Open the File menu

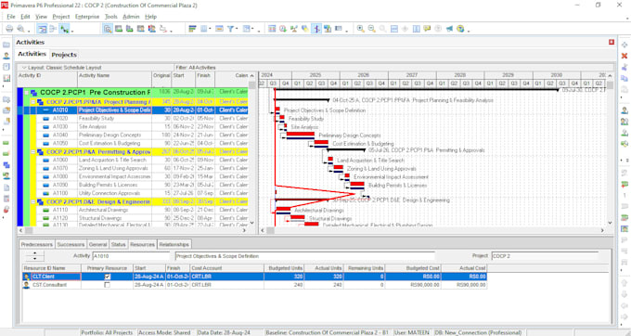click(11, 17)
